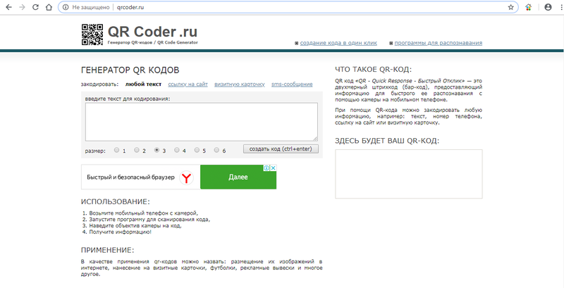Bookmark this page with the star icon

point(510,7)
